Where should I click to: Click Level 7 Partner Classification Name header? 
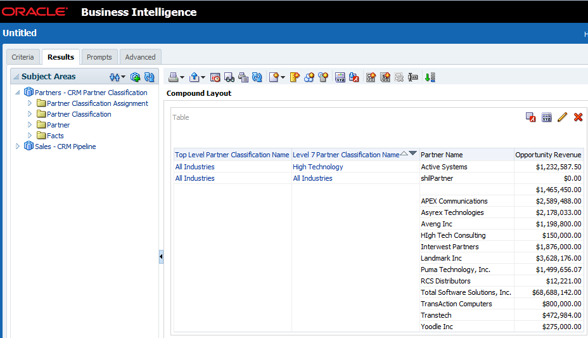[346, 155]
